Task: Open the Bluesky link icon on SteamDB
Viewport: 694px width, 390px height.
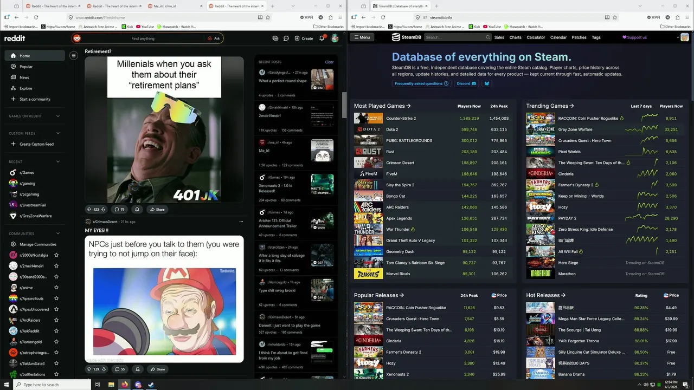Action: [486, 83]
